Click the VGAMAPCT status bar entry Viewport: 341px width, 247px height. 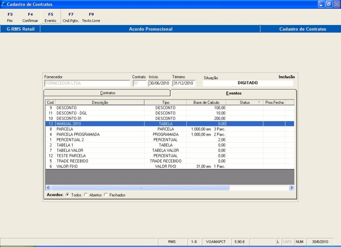(x=216, y=242)
